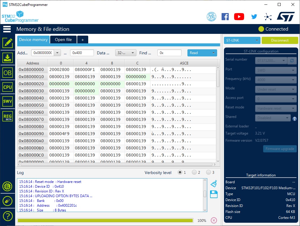Open the ST Facebook page icon

tap(225, 17)
